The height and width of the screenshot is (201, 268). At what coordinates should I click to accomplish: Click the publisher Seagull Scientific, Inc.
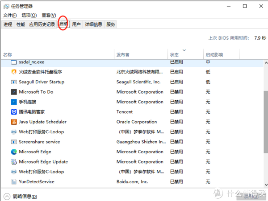pyautogui.click(x=138, y=82)
